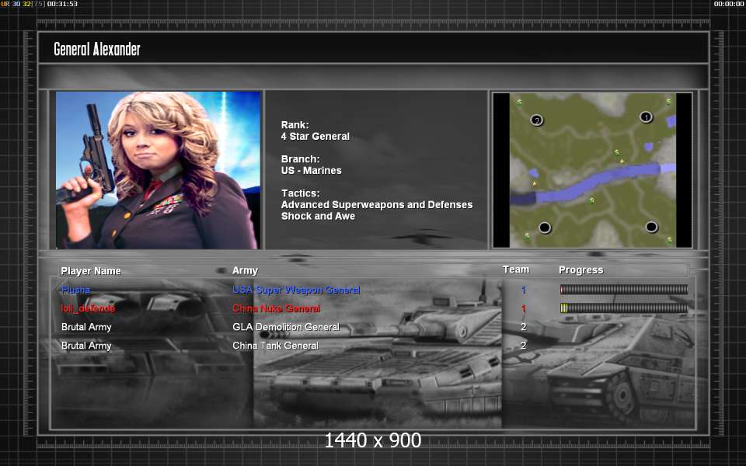Click the blue player name in USA Super Weapon row
The height and width of the screenshot is (466, 746).
point(75,290)
